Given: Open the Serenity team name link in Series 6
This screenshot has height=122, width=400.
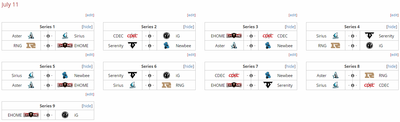Looking at the screenshot, I should pos(116,75).
